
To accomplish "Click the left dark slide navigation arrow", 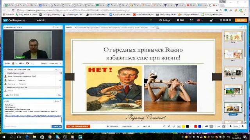I will [70, 77].
